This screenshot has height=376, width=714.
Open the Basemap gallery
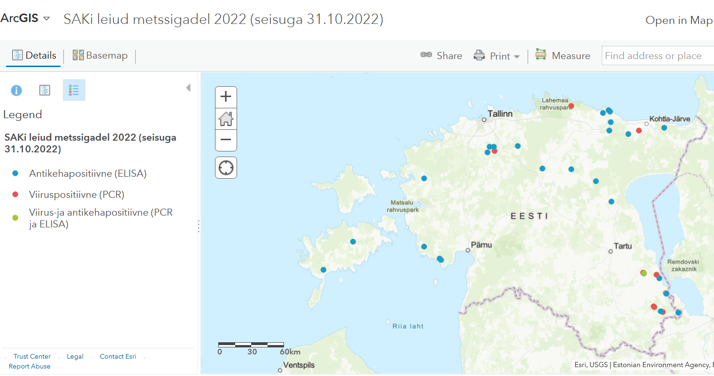point(100,55)
